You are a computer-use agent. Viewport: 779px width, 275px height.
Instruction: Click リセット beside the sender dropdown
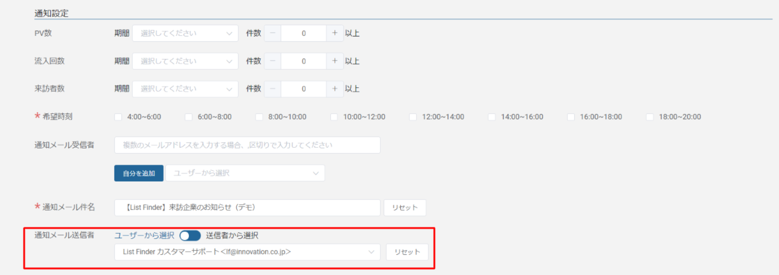click(407, 252)
